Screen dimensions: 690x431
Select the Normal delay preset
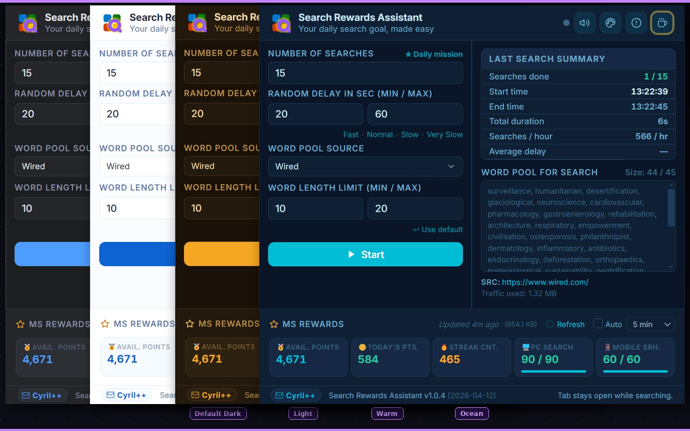tap(379, 135)
